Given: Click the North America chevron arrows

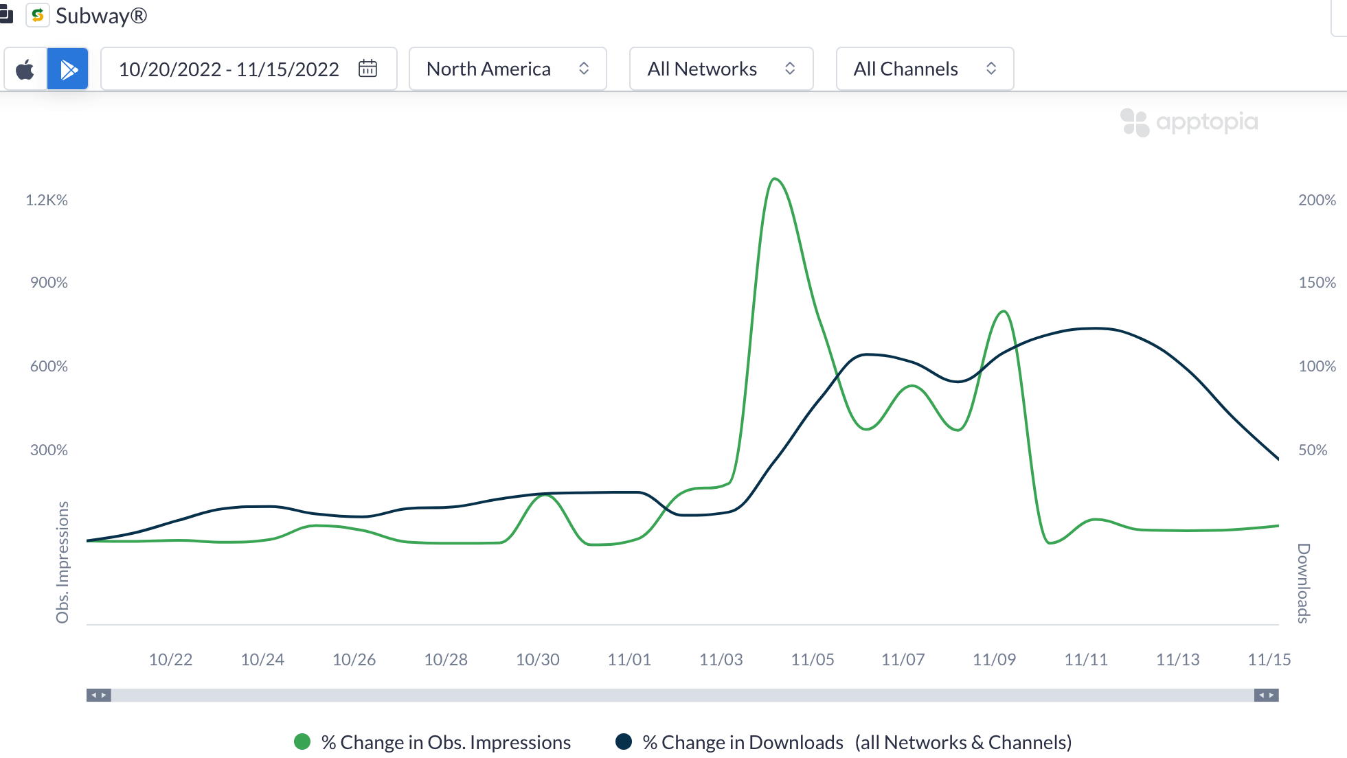Looking at the screenshot, I should coord(584,69).
